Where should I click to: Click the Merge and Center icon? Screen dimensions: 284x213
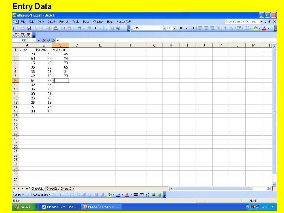point(218,28)
